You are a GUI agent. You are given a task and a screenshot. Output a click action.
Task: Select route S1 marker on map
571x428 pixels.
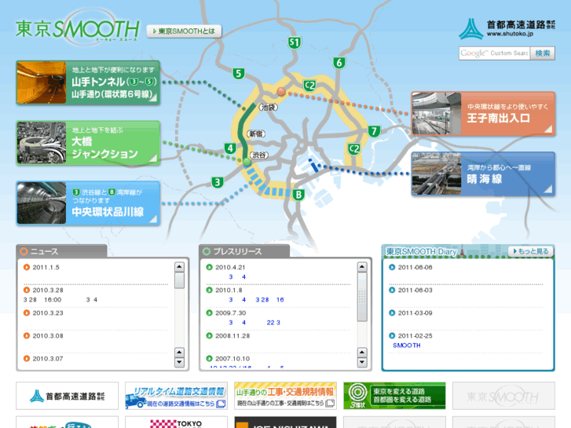[x=295, y=42]
